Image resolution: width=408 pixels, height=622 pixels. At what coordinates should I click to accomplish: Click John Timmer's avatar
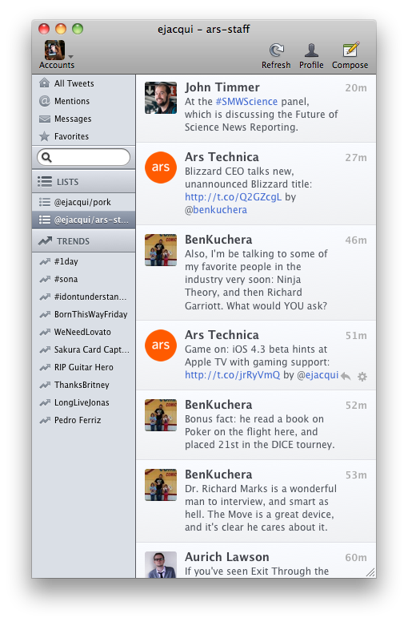(161, 98)
